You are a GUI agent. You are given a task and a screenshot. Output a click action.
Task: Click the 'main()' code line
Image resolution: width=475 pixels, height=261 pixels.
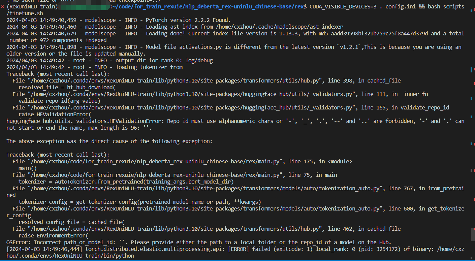tap(28, 168)
